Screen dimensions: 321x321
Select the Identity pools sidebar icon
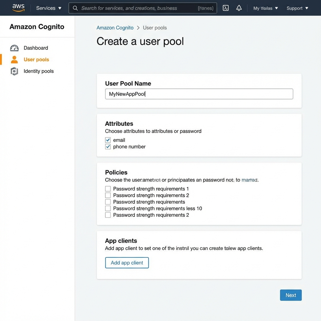tap(14, 71)
